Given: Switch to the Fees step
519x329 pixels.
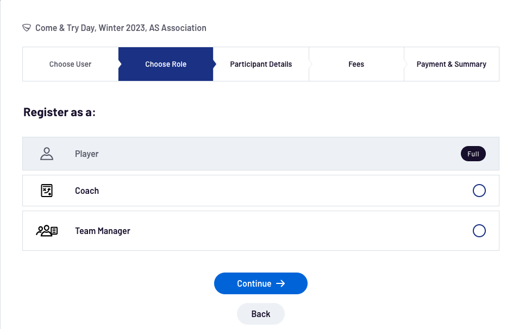Looking at the screenshot, I should pos(356,64).
